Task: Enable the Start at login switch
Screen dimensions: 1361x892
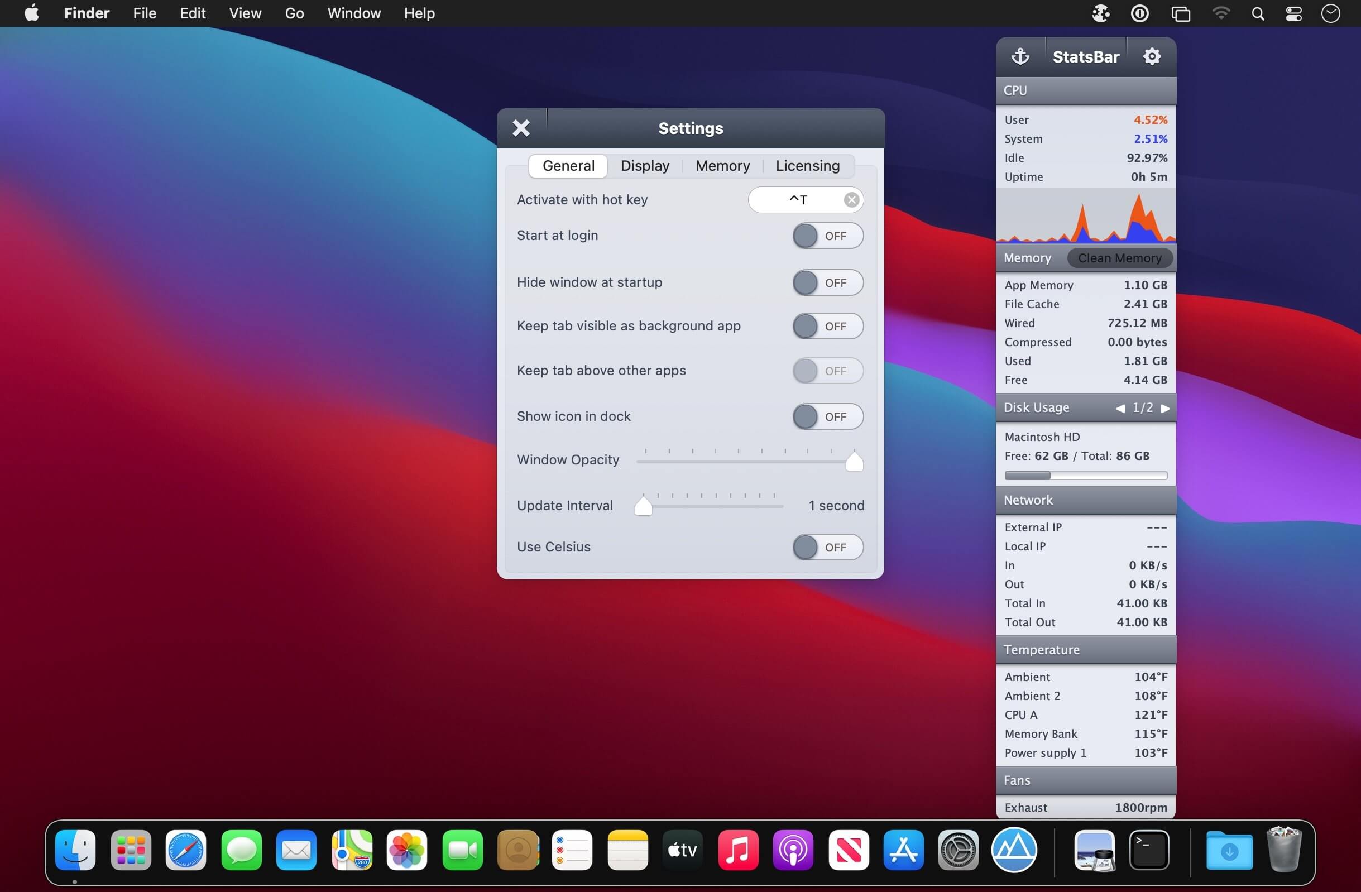Action: tap(827, 236)
